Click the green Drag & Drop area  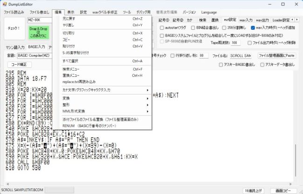pos(38,32)
